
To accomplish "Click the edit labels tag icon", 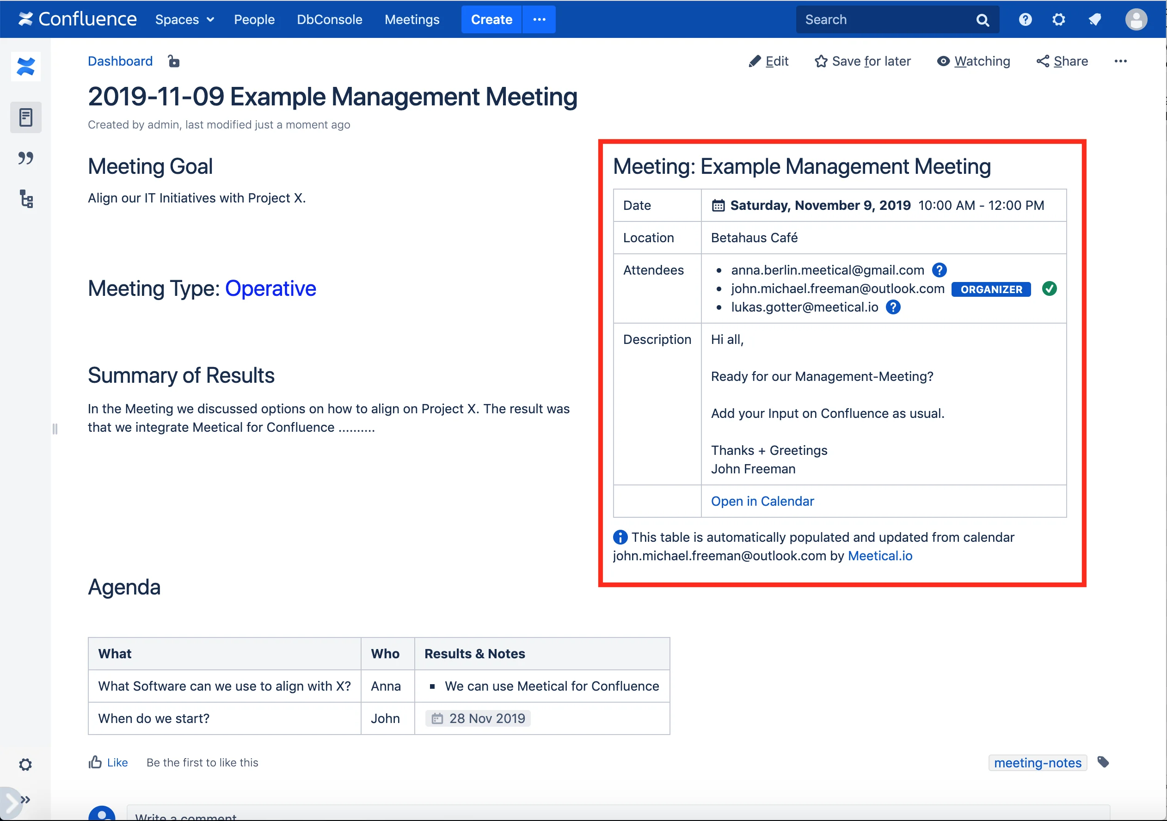I will click(1103, 762).
